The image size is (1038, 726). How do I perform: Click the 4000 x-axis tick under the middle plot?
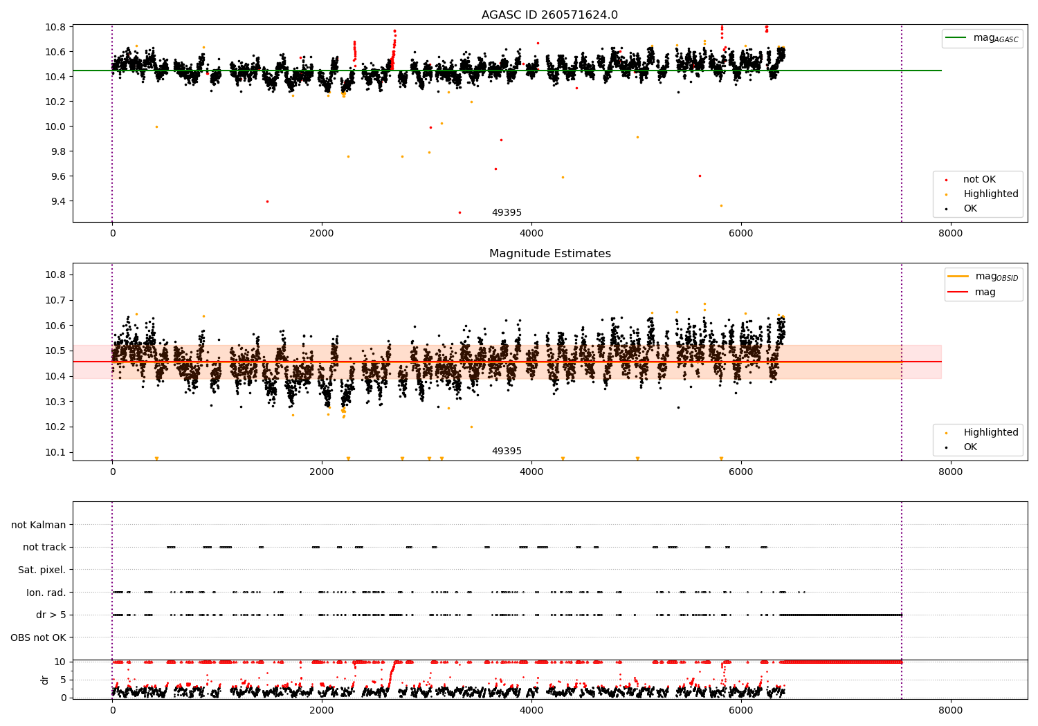531,472
